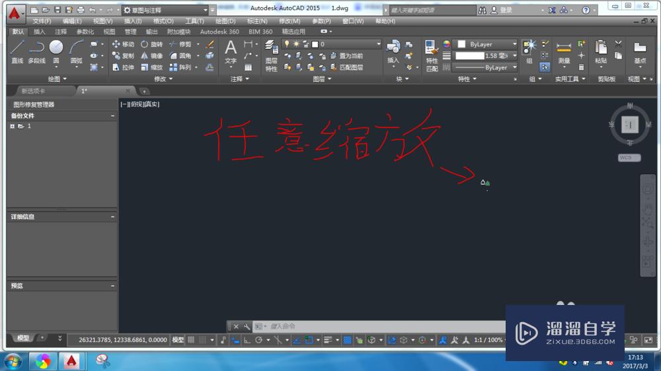Click 匹配图层 (Match Layer) button
This screenshot has height=371, width=661.
pos(346,67)
